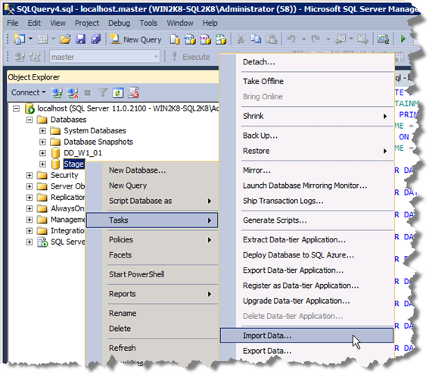This screenshot has width=429, height=375.
Task: Click the Database Engine Query icon
Action: point(175,39)
